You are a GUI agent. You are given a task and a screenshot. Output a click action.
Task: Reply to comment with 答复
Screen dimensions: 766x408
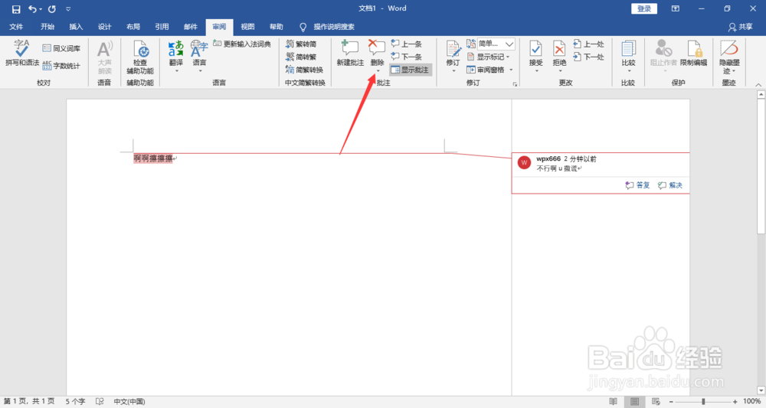[637, 185]
